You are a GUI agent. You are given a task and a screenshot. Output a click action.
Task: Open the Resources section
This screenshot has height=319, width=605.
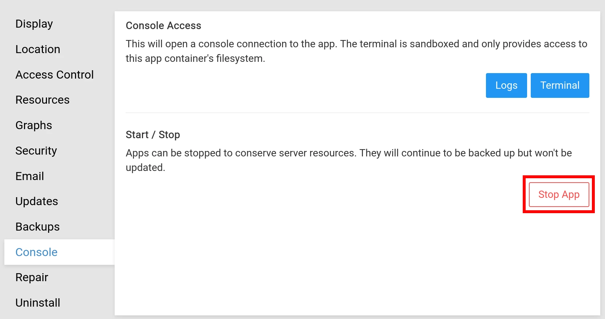[x=43, y=100]
